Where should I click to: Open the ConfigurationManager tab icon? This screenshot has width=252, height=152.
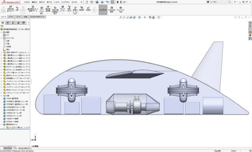(x=13, y=23)
